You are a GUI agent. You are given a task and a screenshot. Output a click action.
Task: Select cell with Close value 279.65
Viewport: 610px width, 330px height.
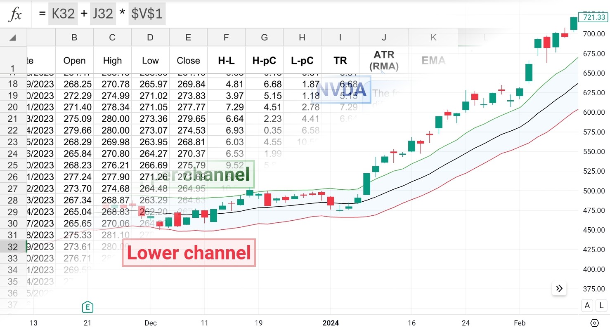point(188,119)
